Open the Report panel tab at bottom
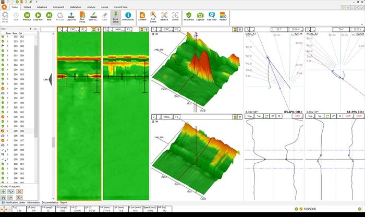This screenshot has height=217, width=365. point(64,202)
